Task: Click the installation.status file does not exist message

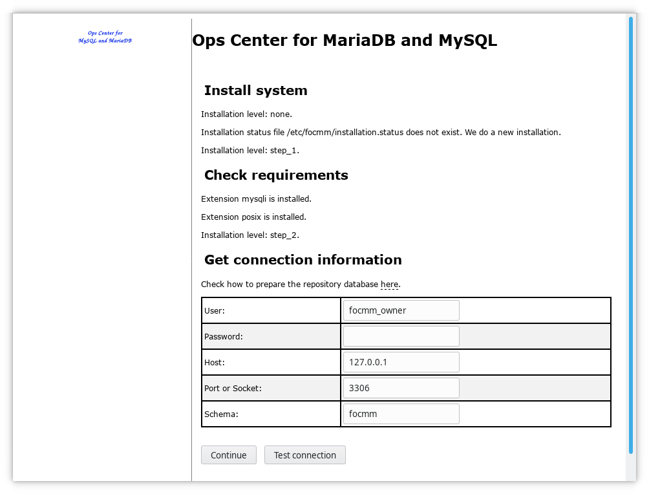Action: 381,133
